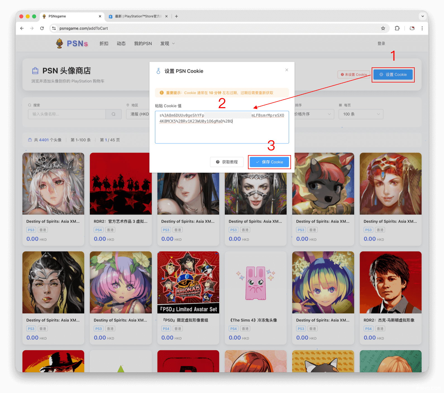Open the browser extensions puzzle icon

(397, 28)
